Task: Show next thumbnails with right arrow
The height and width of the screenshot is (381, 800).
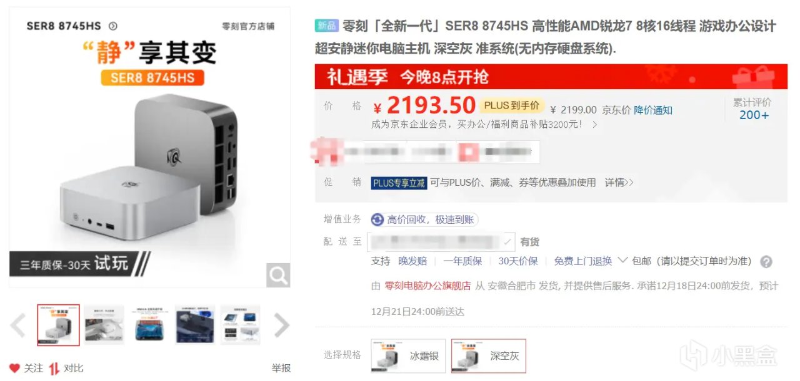Action: tap(282, 325)
